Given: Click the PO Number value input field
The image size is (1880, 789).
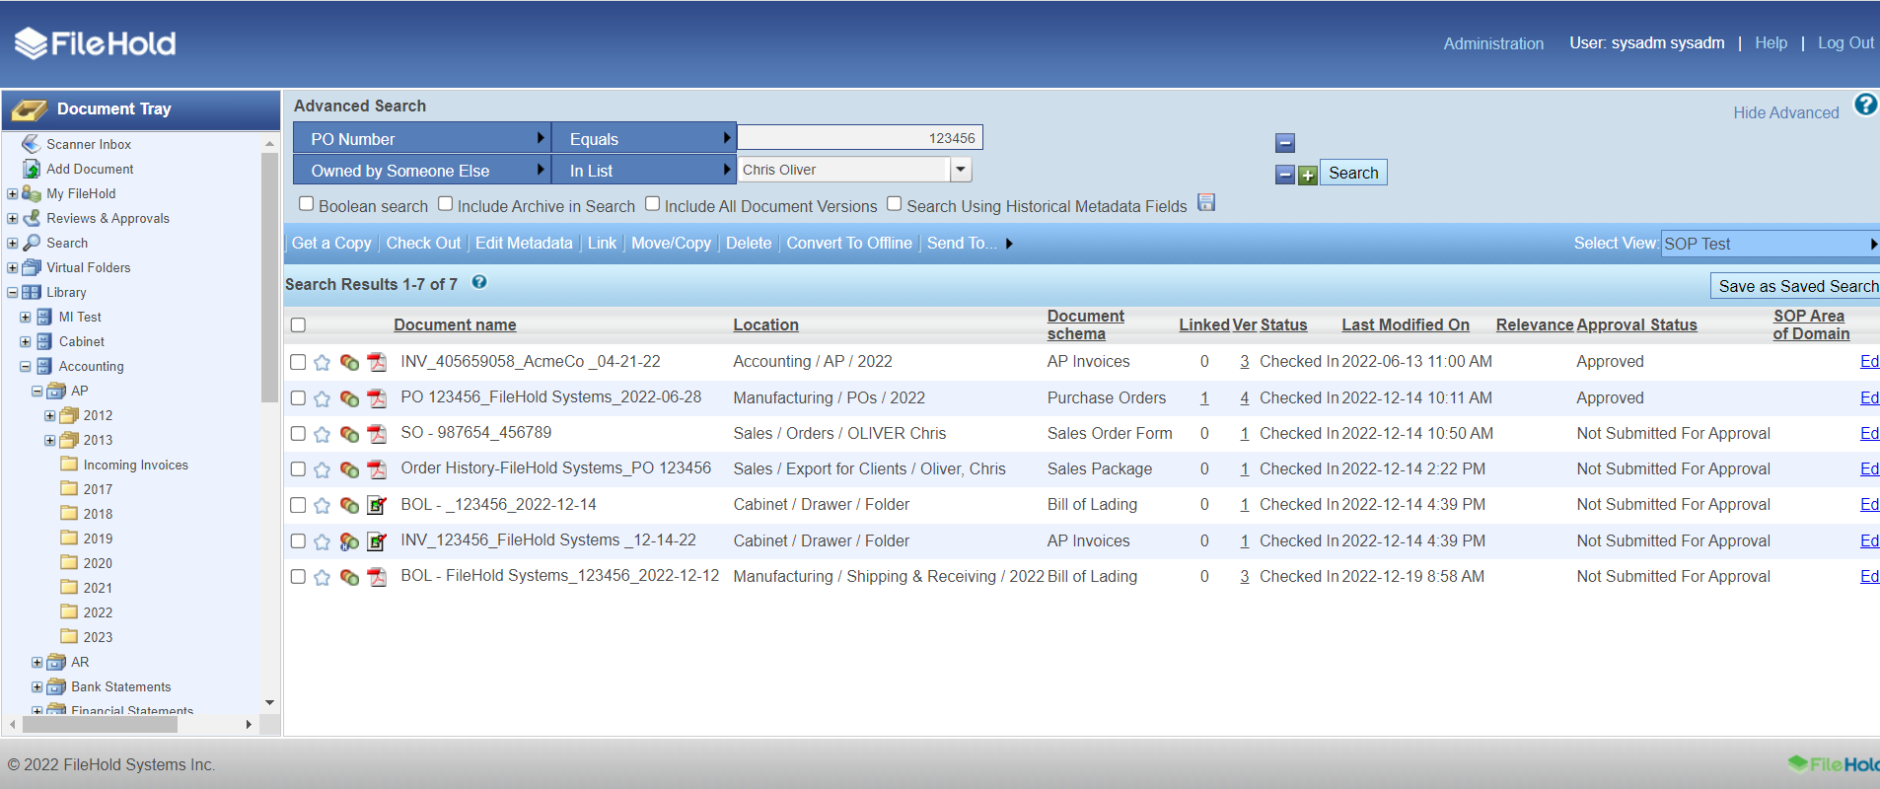Looking at the screenshot, I should click(x=859, y=138).
